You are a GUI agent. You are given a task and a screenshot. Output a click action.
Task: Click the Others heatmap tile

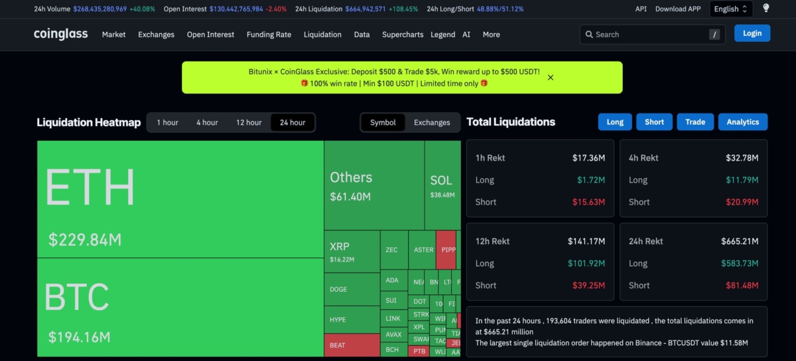374,185
